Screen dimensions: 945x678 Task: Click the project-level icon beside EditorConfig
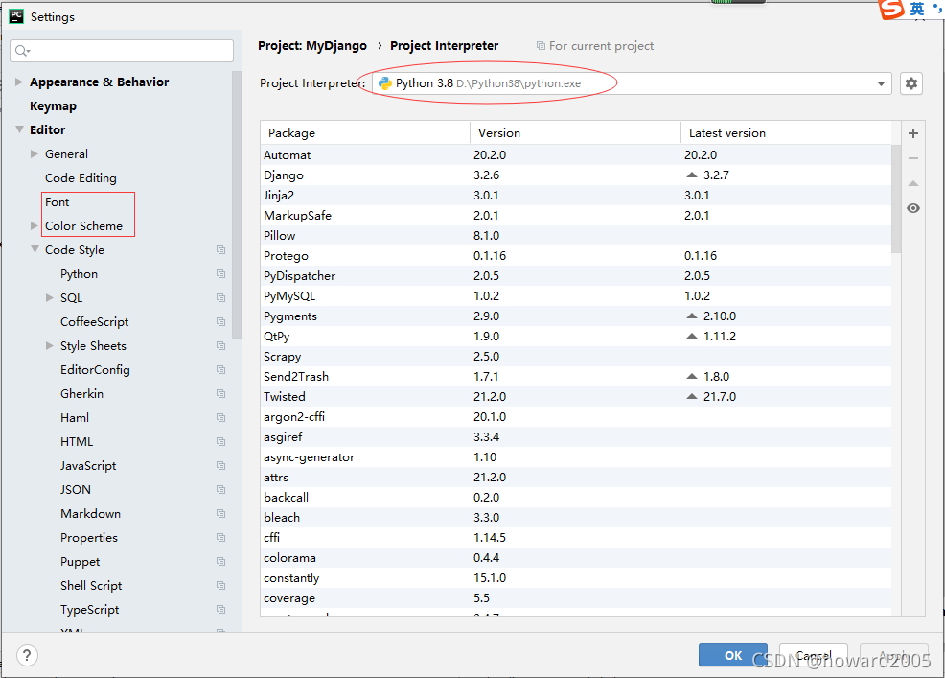221,370
